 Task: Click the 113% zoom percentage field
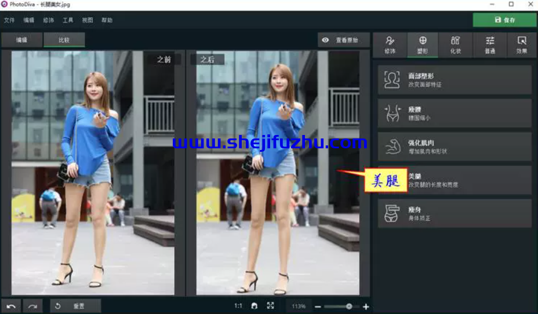(299, 306)
